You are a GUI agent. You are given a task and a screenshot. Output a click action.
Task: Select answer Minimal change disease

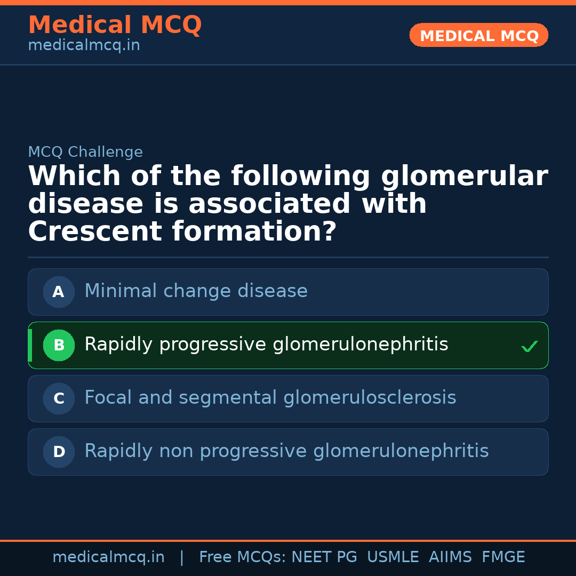196,291
